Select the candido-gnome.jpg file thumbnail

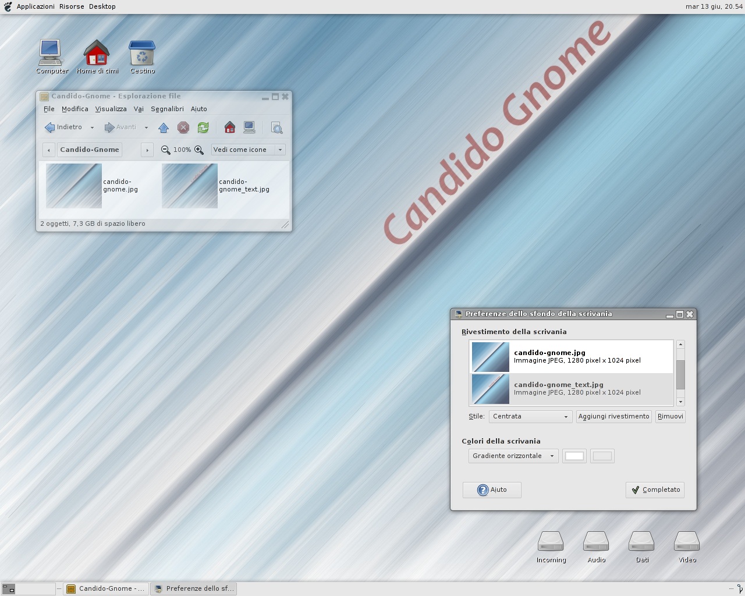(74, 186)
